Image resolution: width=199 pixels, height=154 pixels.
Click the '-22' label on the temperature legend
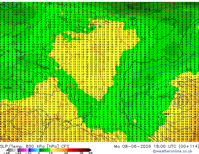tap(18, 153)
